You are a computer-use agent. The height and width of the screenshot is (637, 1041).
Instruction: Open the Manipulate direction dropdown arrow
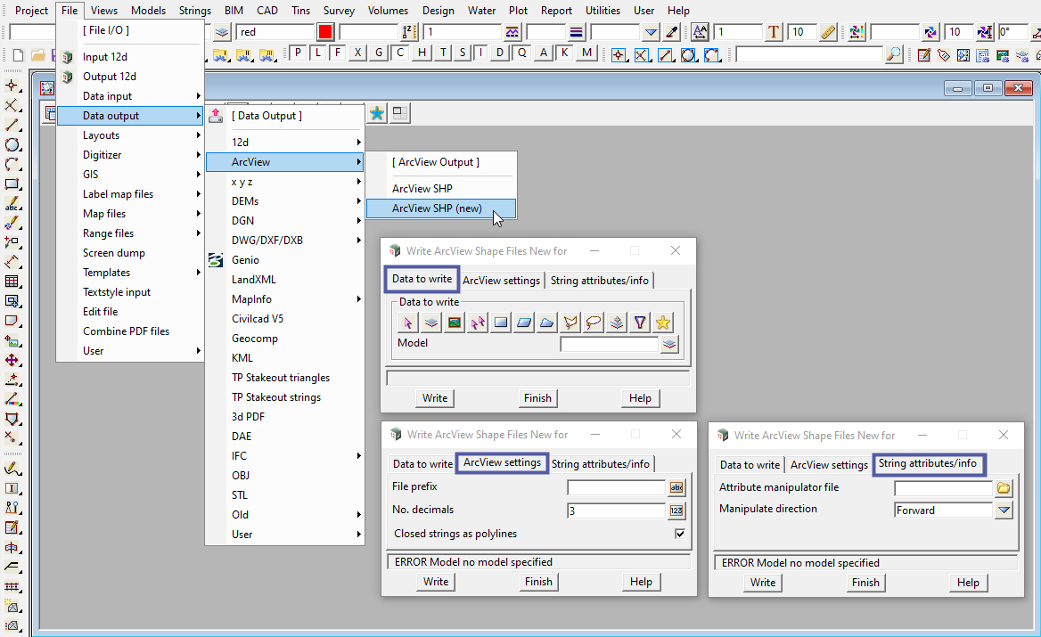(1004, 510)
